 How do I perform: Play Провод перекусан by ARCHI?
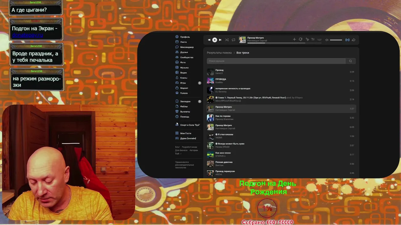[281, 173]
